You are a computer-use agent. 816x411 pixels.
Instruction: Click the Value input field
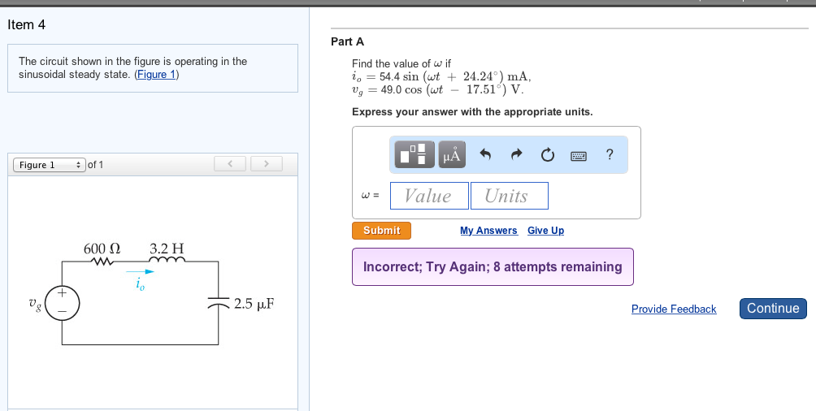tap(429, 196)
